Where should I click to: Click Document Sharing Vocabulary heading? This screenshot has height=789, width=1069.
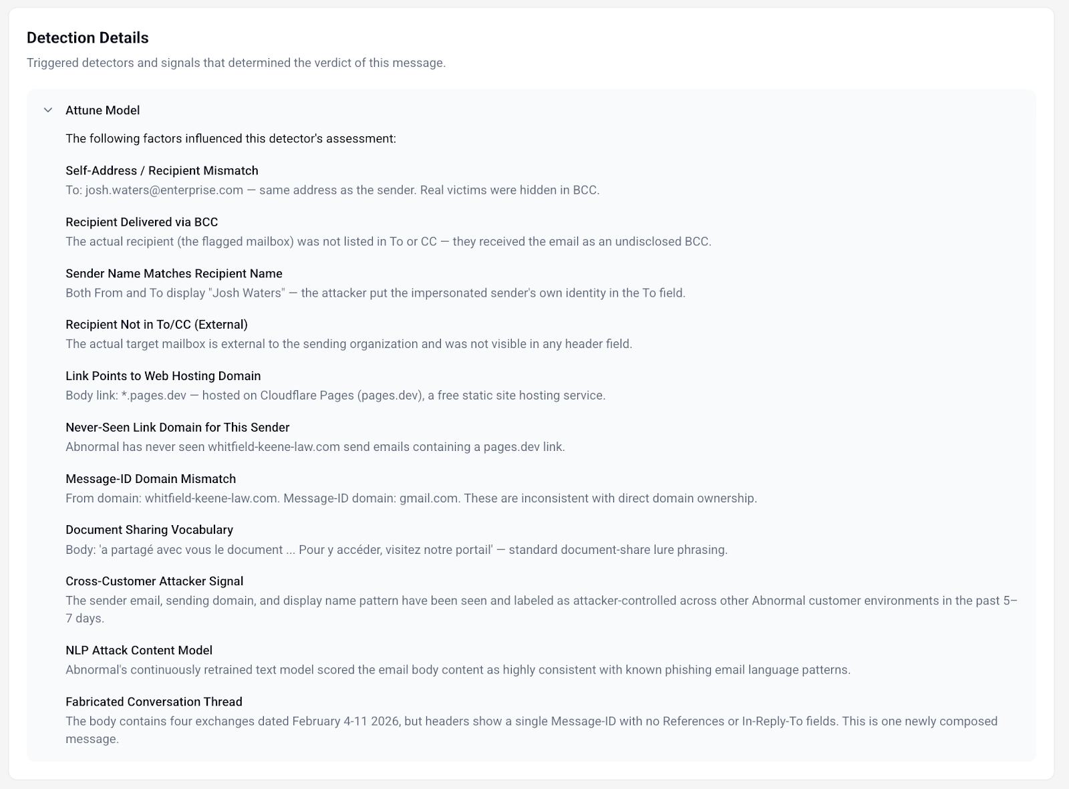click(149, 529)
